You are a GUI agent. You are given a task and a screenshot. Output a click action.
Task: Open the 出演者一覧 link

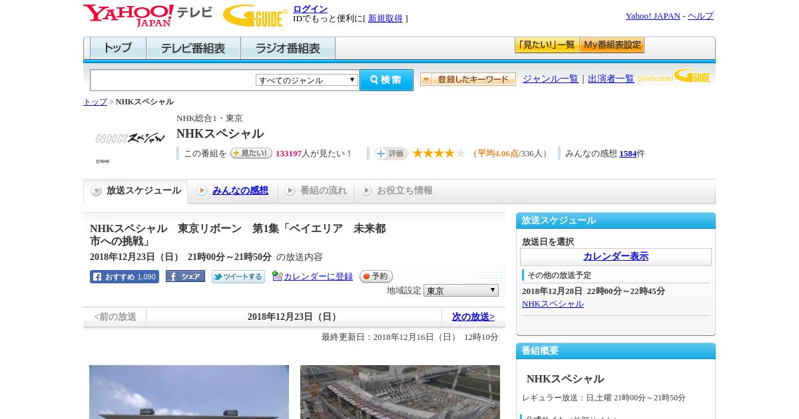pyautogui.click(x=611, y=78)
